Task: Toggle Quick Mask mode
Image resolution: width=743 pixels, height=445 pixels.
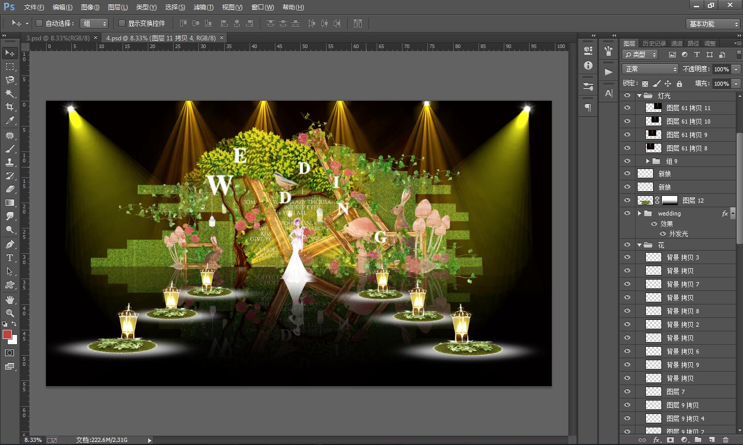Action: 10,352
